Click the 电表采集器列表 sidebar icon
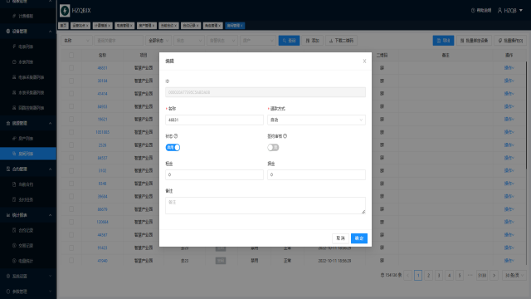 (14, 77)
